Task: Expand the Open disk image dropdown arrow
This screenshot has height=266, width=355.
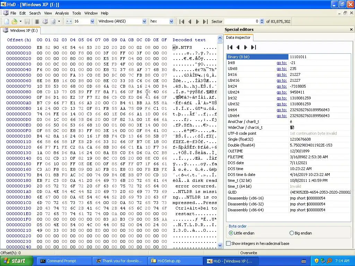Action: [x=59, y=21]
